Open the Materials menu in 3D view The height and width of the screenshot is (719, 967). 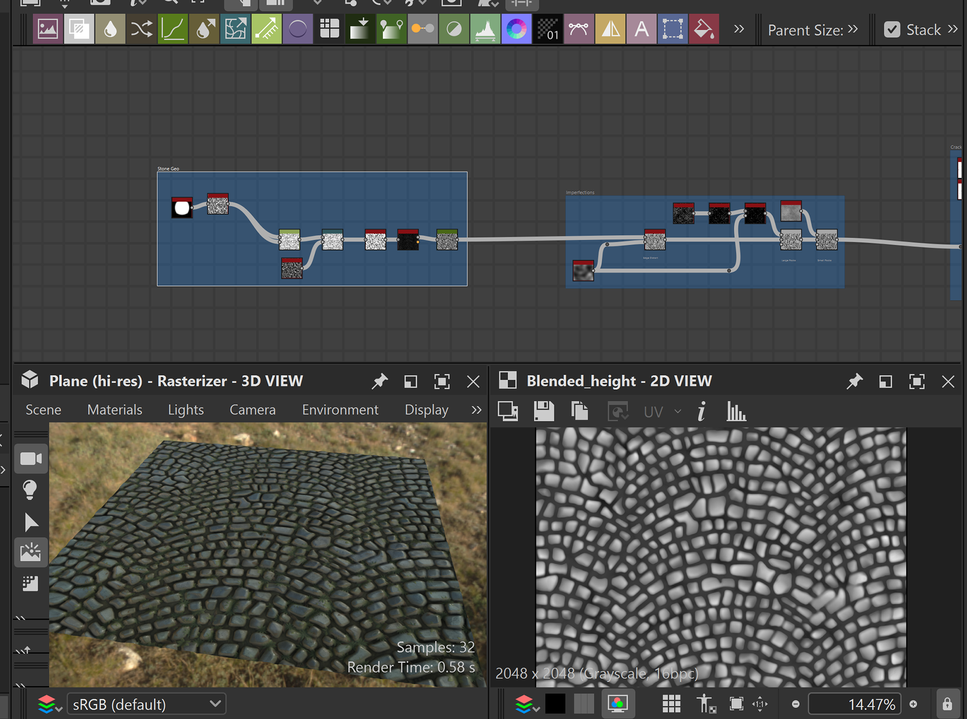tap(115, 410)
